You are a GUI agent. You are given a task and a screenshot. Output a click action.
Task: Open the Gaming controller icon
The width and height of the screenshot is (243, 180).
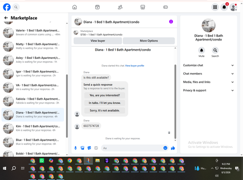pyautogui.click(x=165, y=7)
